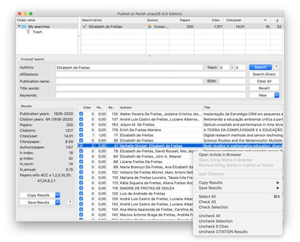Uncheck the Luis de Andrade de Freitas checkbox
Image resolution: width=300 pixels, height=242 pixels.
coord(81,193)
